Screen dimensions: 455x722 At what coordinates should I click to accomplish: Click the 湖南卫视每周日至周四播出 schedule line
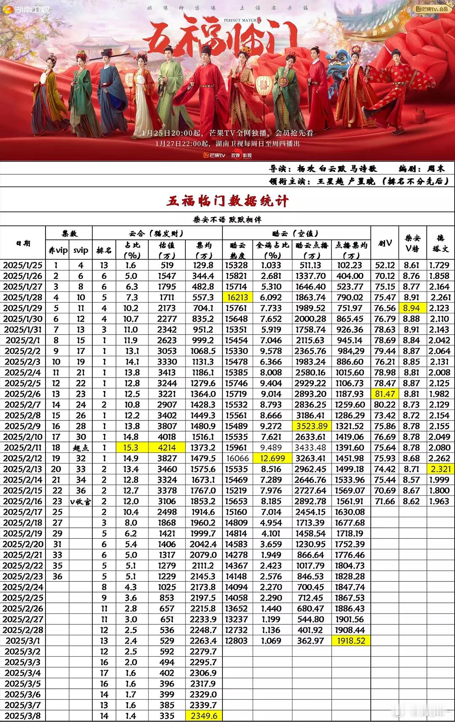[227, 144]
